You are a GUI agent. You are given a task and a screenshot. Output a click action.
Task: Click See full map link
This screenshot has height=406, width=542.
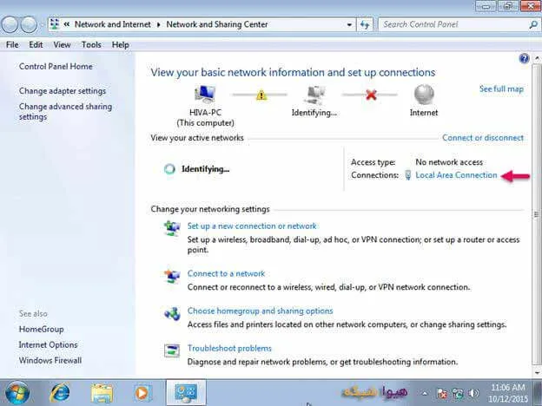[x=501, y=88]
